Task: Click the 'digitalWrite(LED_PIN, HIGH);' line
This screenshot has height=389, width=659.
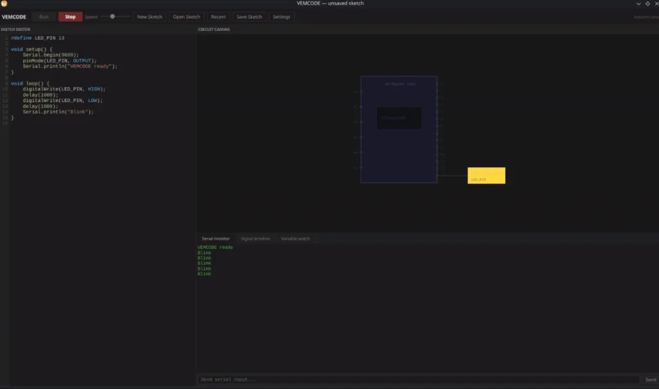Action: click(64, 89)
